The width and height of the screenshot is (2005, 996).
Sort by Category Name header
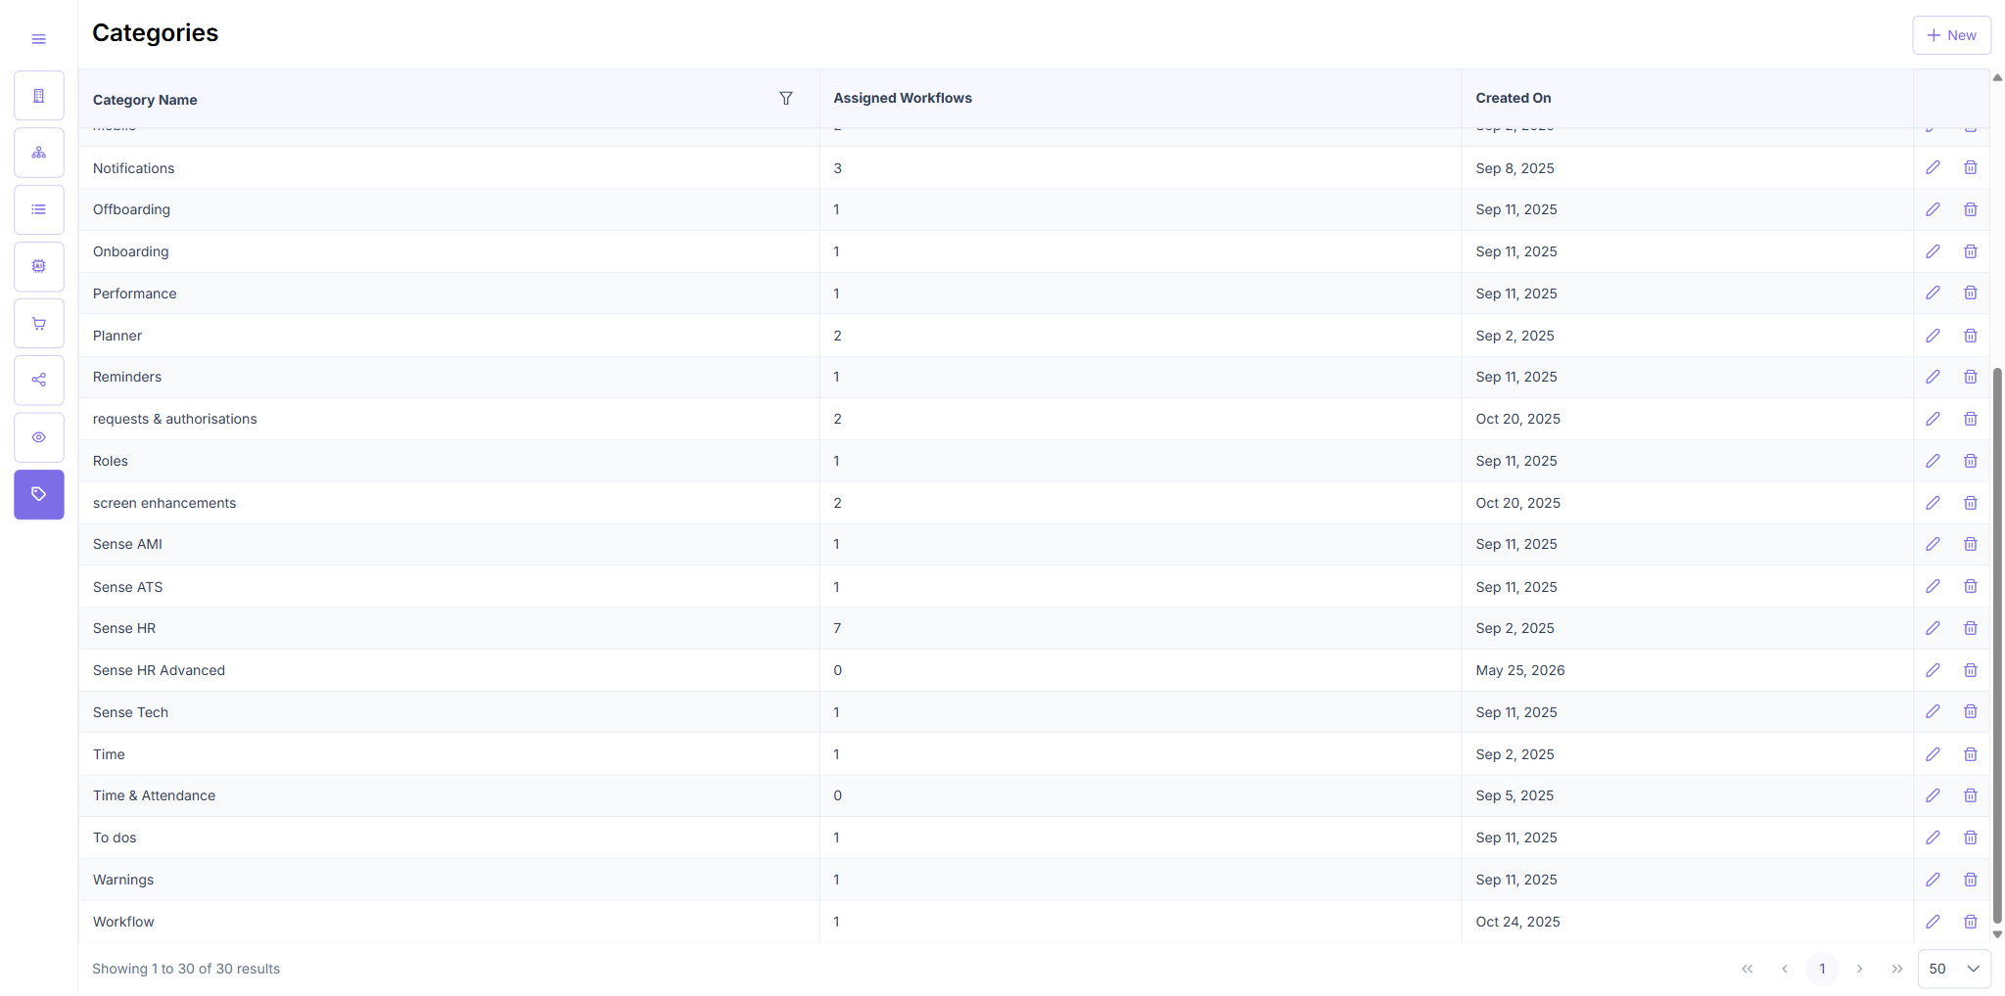[145, 100]
